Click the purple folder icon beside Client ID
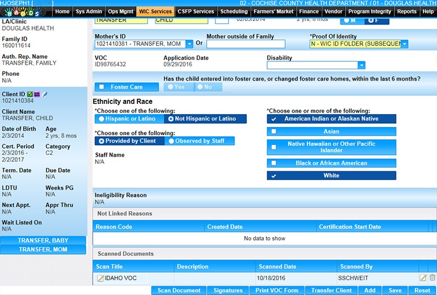 tap(37, 94)
